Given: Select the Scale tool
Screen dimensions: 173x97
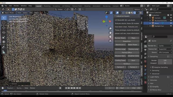Looking at the screenshot, I should [4, 37].
